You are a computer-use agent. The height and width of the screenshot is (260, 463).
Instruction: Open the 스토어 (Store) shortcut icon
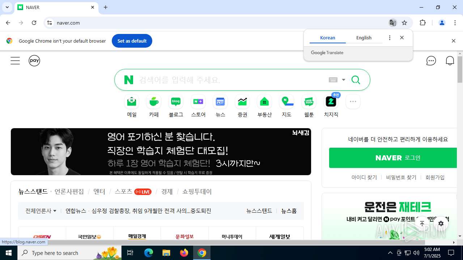tap(198, 102)
